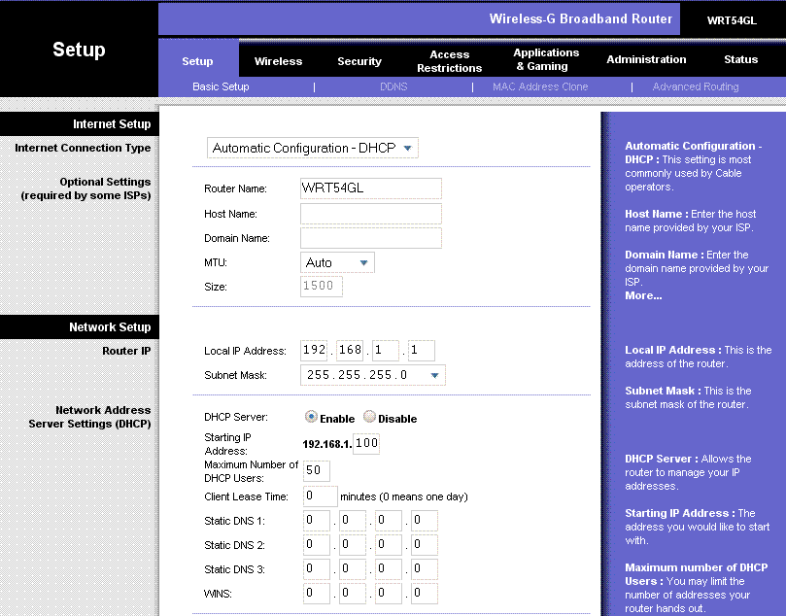The image size is (786, 616).
Task: Click Static DNS 3 first octet field
Action: click(x=317, y=569)
